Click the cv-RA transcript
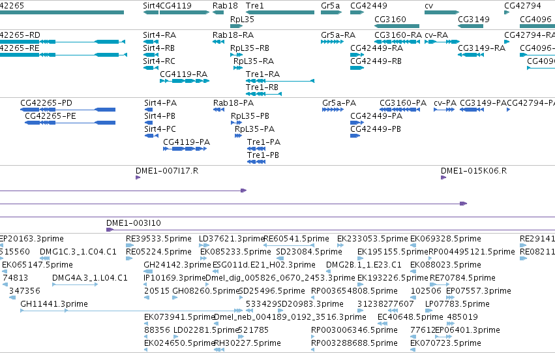The image size is (555, 353). 442,42
